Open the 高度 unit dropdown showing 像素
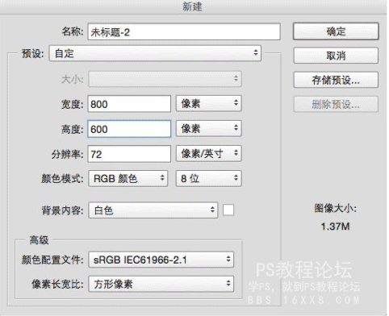389x316 pixels. 209,128
